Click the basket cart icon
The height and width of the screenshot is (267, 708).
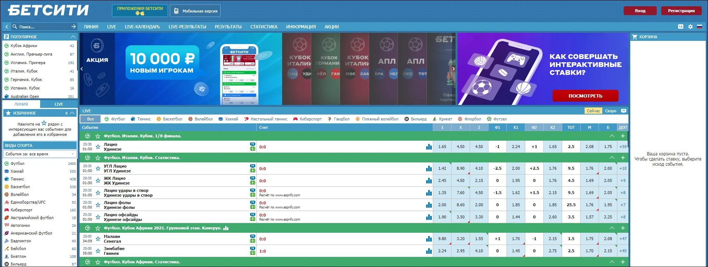pyautogui.click(x=635, y=37)
